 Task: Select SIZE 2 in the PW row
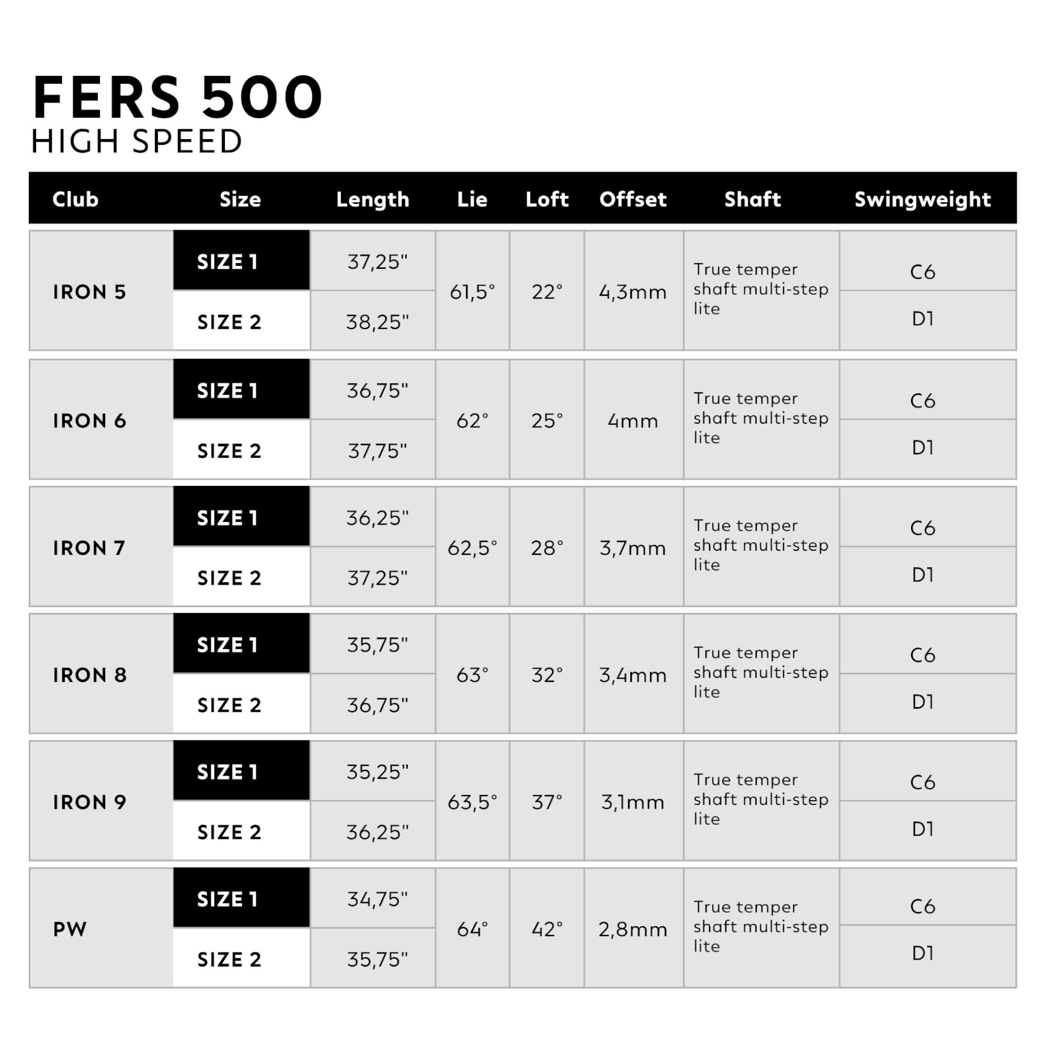click(x=229, y=959)
